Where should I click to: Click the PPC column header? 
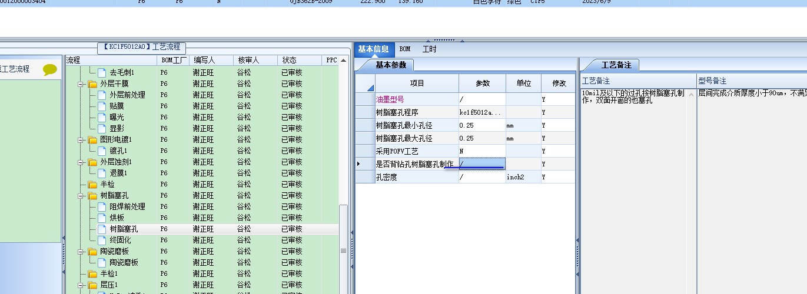[x=330, y=60]
